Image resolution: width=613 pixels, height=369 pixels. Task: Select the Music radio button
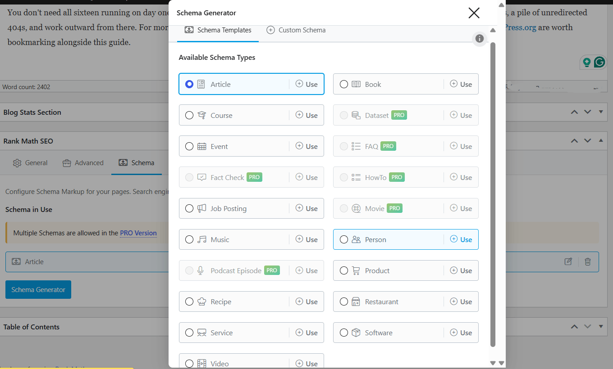pos(189,239)
